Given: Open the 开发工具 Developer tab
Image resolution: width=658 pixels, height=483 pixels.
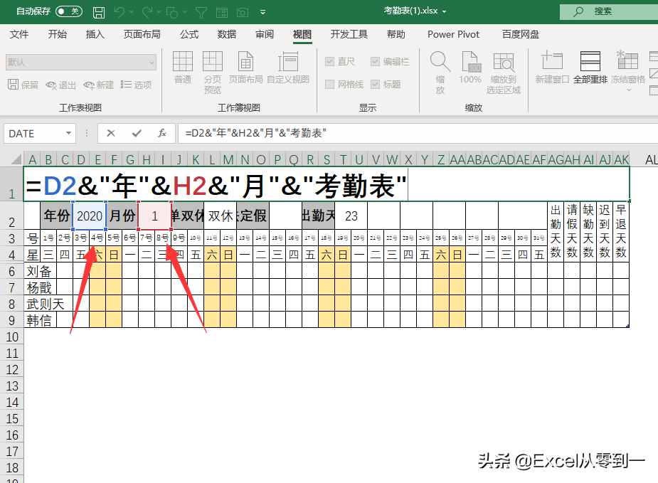Looking at the screenshot, I should pos(349,34).
